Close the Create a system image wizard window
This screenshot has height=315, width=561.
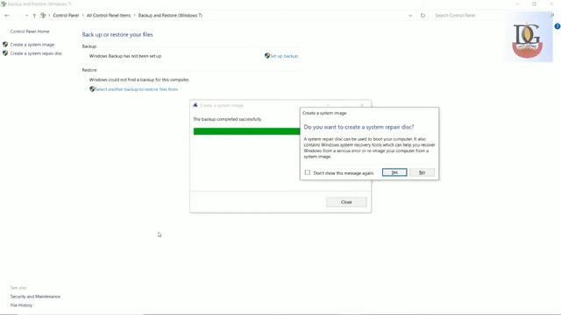362,105
